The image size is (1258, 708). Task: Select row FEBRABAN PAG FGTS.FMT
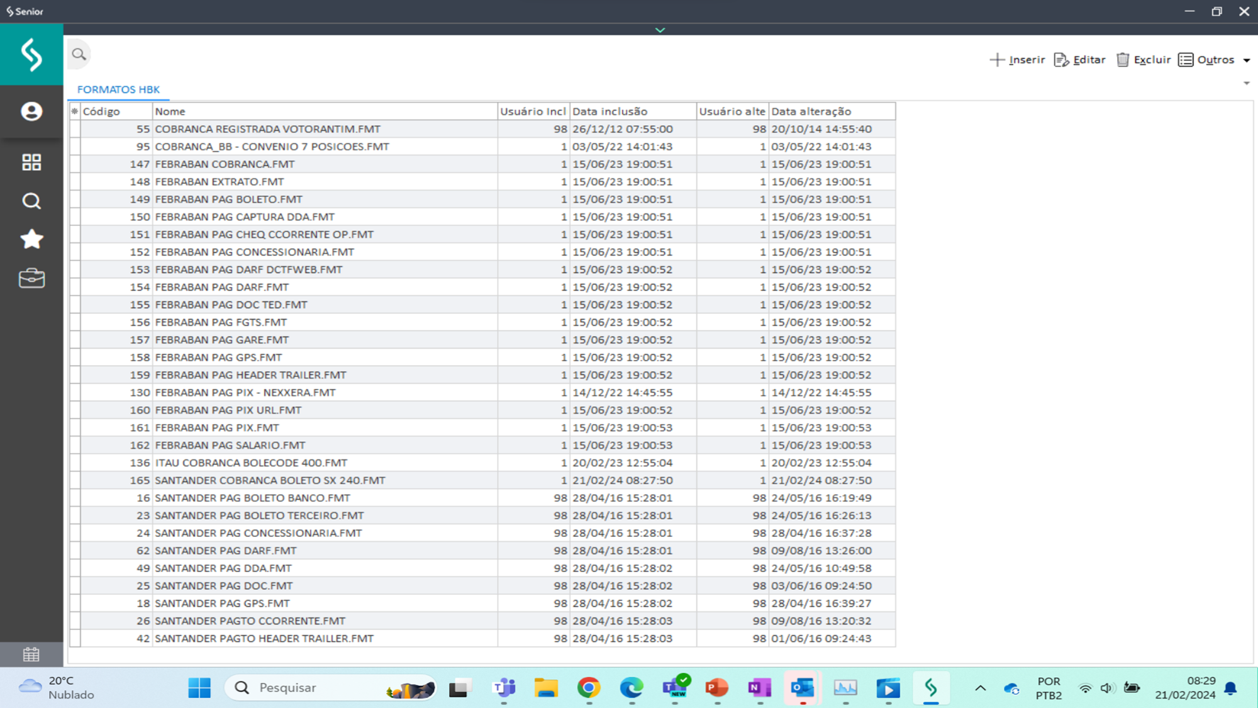tap(482, 322)
